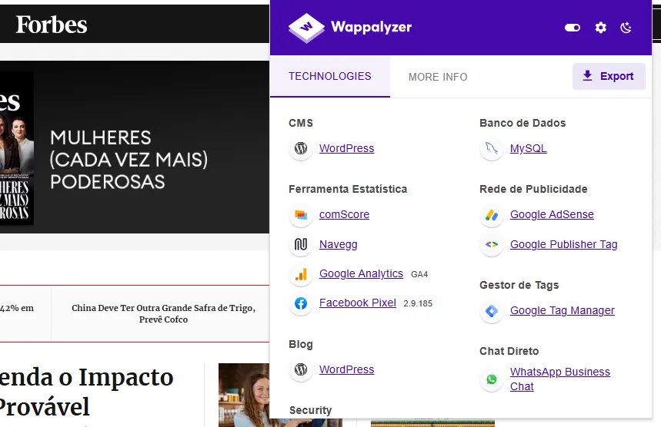Open China Deve Ter Outra Grande Safra headline

(163, 313)
